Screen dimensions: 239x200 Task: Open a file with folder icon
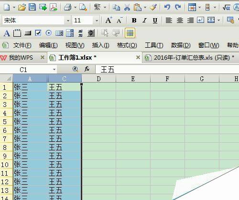pyautogui.click(x=22, y=7)
